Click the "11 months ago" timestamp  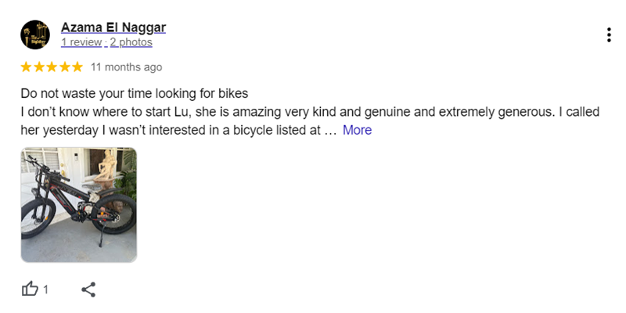pyautogui.click(x=127, y=67)
